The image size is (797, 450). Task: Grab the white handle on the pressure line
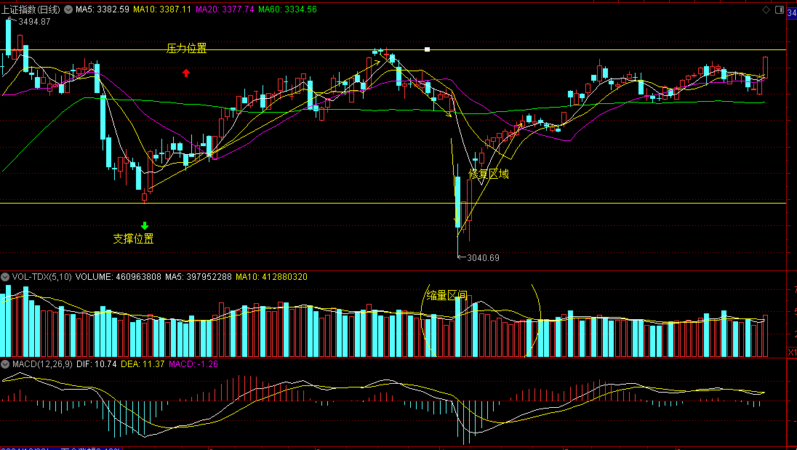click(x=428, y=49)
